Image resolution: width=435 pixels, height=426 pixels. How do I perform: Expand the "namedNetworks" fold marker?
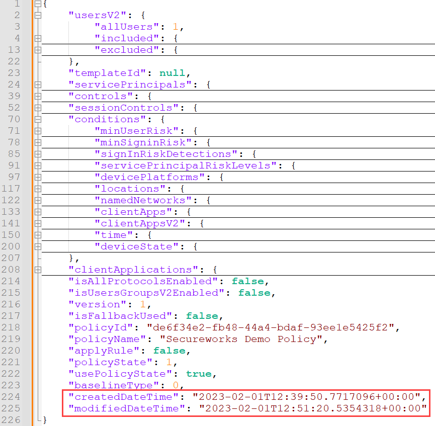click(x=38, y=200)
